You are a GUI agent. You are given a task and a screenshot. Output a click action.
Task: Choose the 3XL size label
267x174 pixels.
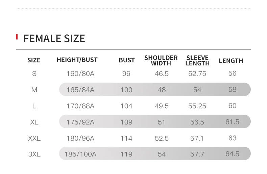pyautogui.click(x=34, y=154)
